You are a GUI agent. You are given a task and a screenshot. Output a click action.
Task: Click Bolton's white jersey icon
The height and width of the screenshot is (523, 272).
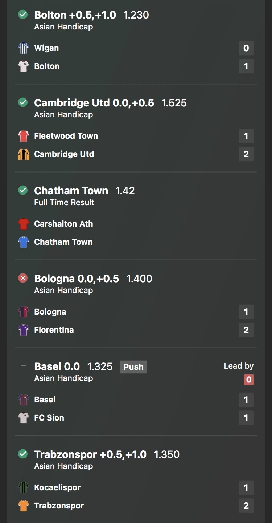tap(24, 66)
